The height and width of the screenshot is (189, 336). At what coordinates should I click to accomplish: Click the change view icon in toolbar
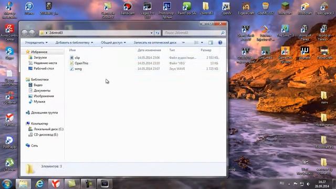(x=196, y=43)
